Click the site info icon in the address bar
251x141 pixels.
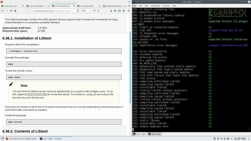(29, 11)
